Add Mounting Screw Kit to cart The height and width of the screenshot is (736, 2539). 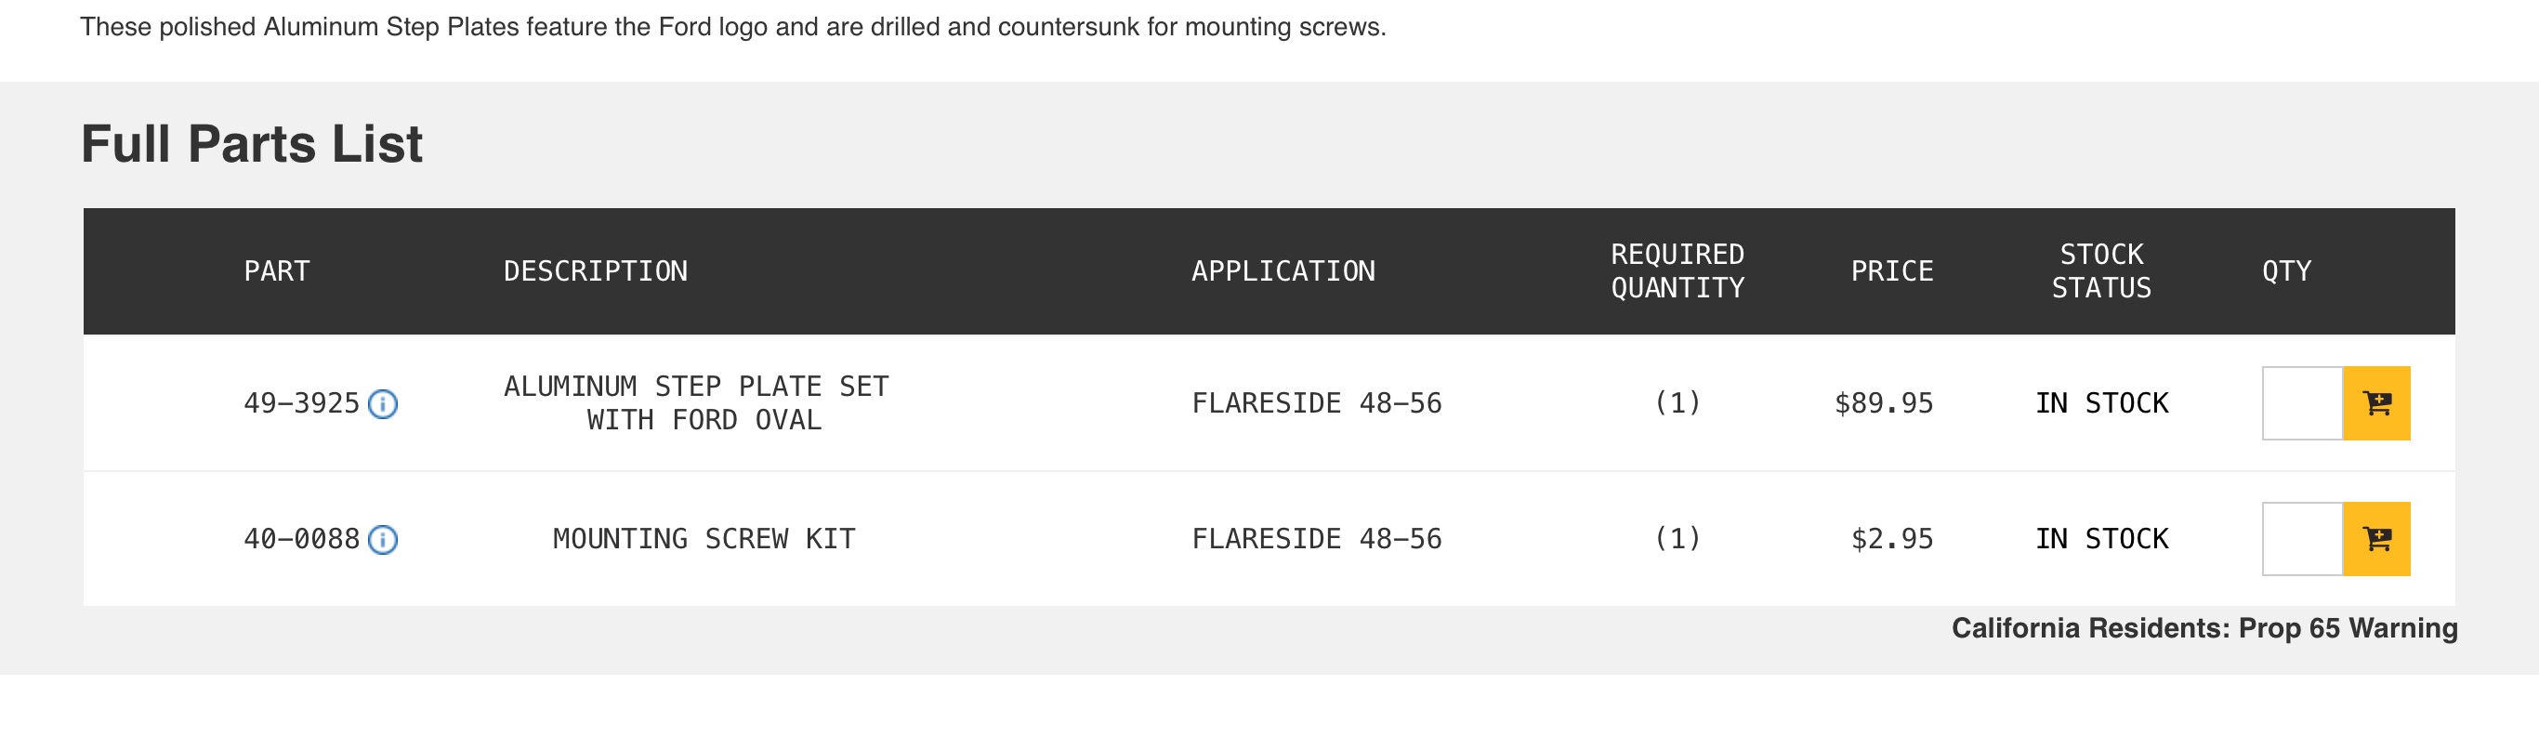[2376, 539]
